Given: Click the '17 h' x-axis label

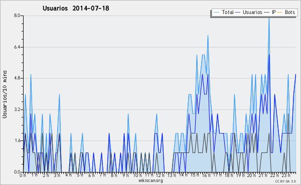Looking at the screenshot, I should click(217, 175).
